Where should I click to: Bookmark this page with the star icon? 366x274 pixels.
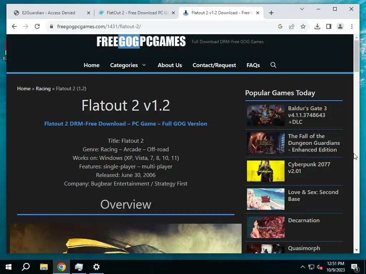(303, 26)
